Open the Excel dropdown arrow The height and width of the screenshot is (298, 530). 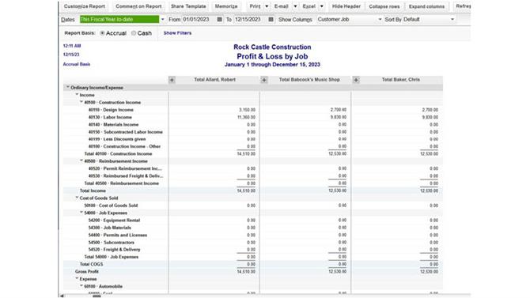[x=321, y=6]
